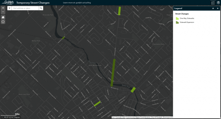The image size is (221, 119).
Task: Close the Legend panel
Action: [x=218, y=8]
